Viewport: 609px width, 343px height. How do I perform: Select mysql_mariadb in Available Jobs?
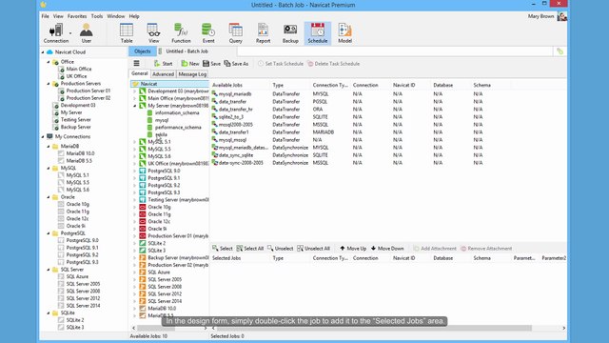pyautogui.click(x=235, y=93)
